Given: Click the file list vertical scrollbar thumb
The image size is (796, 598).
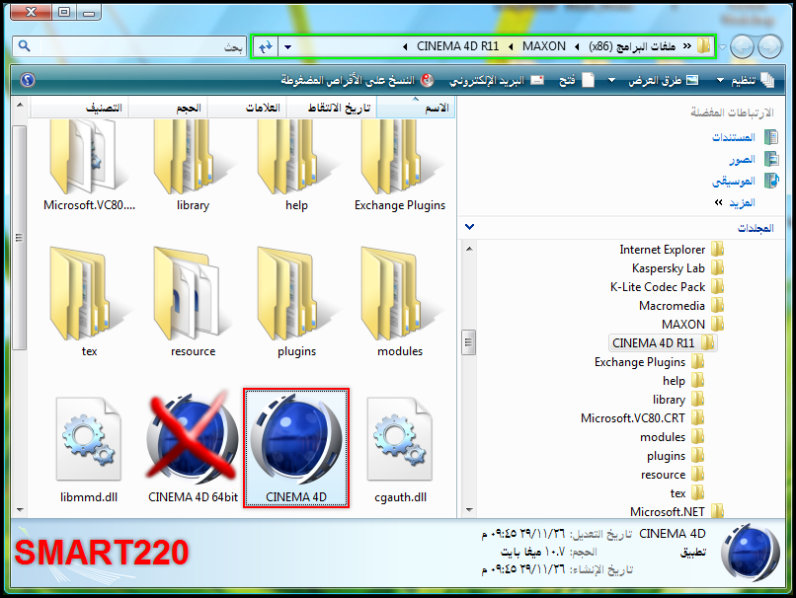Looking at the screenshot, I should tap(19, 238).
